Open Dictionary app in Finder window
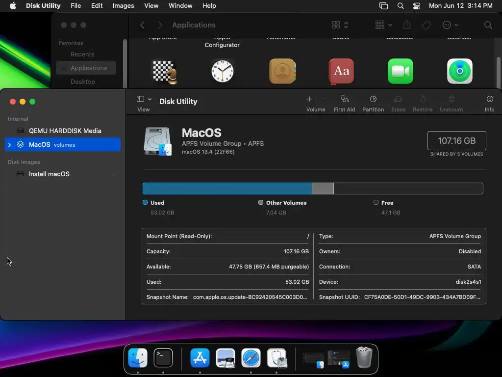Screen dimensions: 502x377 [x=341, y=72]
